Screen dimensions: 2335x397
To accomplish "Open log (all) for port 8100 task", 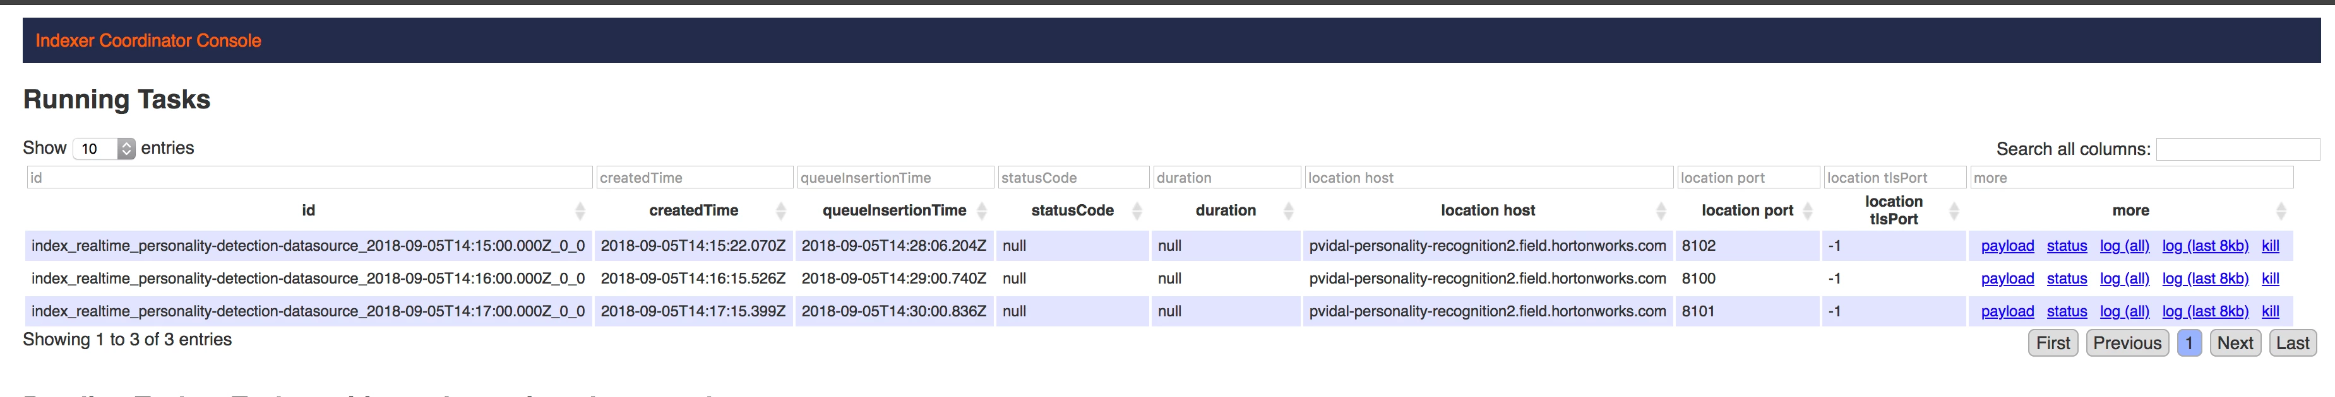I will (2124, 279).
